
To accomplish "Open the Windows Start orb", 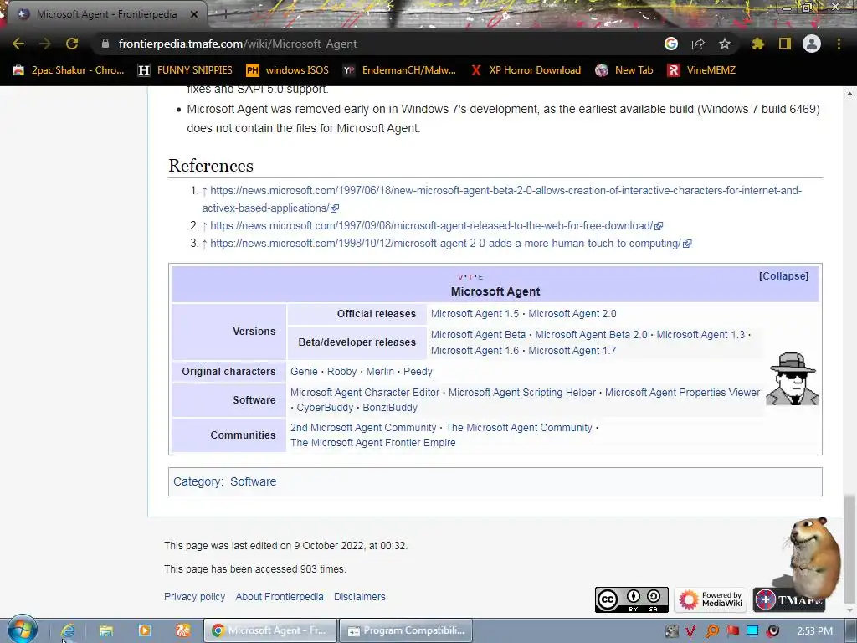I will point(22,630).
